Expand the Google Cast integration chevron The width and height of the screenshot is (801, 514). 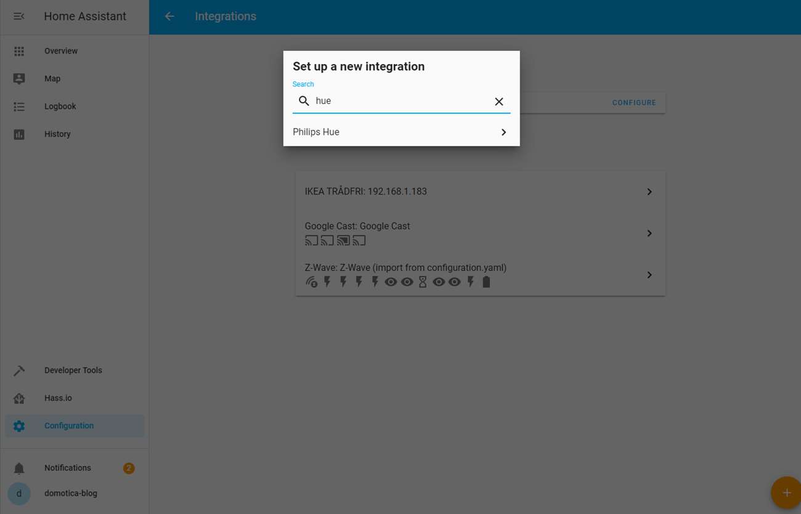649,233
